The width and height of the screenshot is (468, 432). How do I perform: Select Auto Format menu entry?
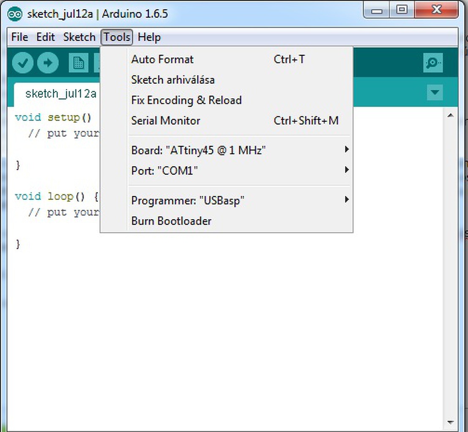[226, 59]
